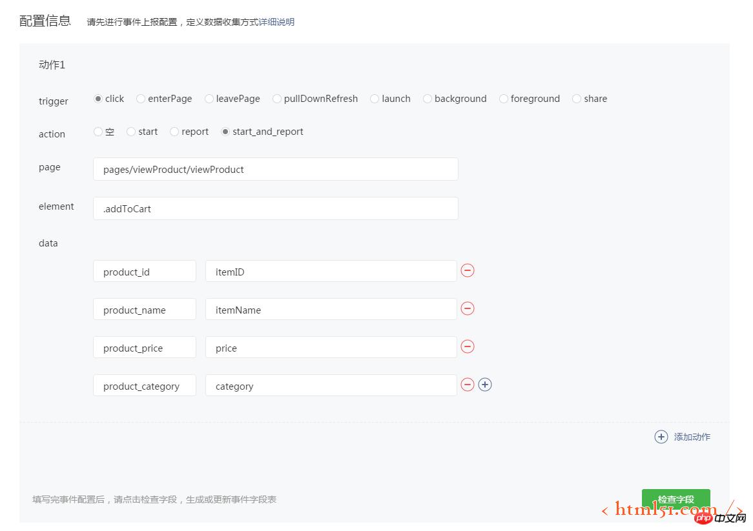Image resolution: width=753 pixels, height=531 pixels.
Task: Select the report action option
Action: pyautogui.click(x=174, y=132)
